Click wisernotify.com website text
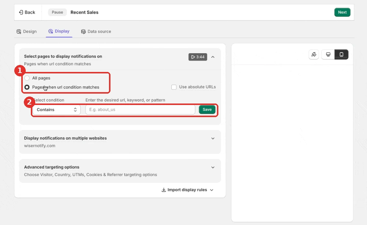The height and width of the screenshot is (225, 367). [40, 146]
